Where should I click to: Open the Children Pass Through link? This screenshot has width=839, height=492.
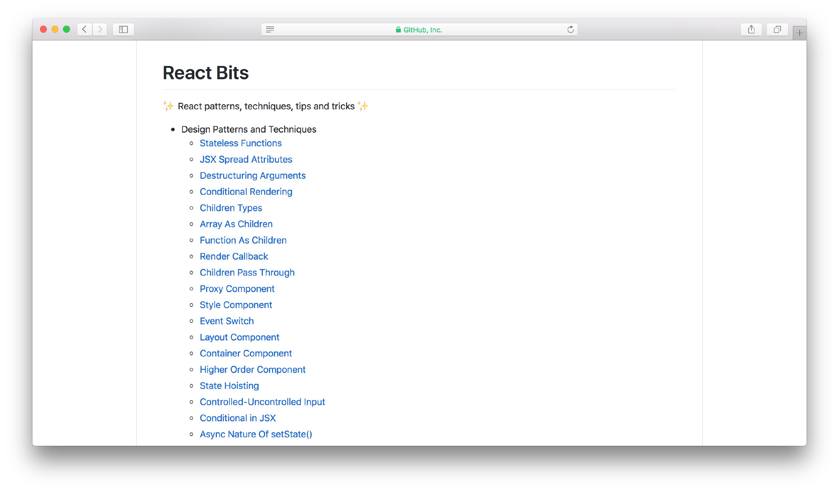coord(247,273)
